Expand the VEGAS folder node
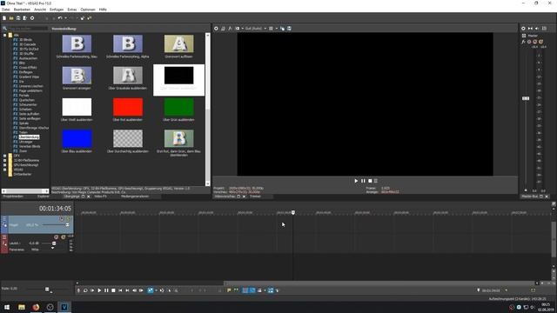Viewport: 557px width, 313px height. click(x=5, y=170)
